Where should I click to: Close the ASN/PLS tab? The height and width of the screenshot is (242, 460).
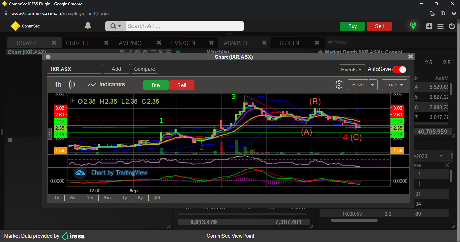(x=264, y=43)
